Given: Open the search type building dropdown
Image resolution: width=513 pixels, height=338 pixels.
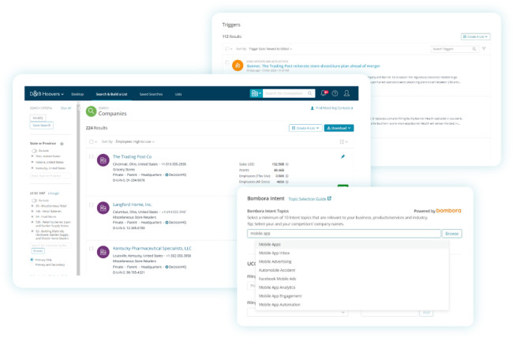Looking at the screenshot, I should point(256,93).
